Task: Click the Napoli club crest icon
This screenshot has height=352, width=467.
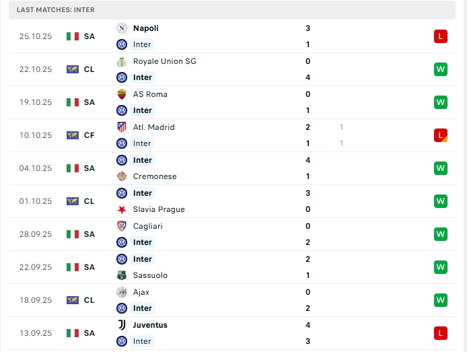Action: click(122, 28)
